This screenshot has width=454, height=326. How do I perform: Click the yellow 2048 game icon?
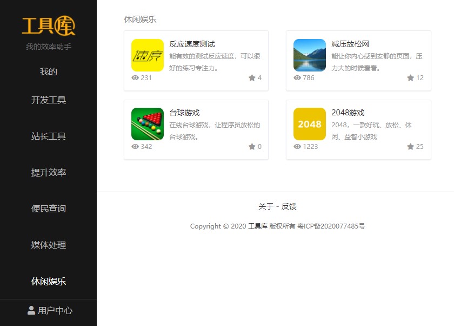[309, 124]
